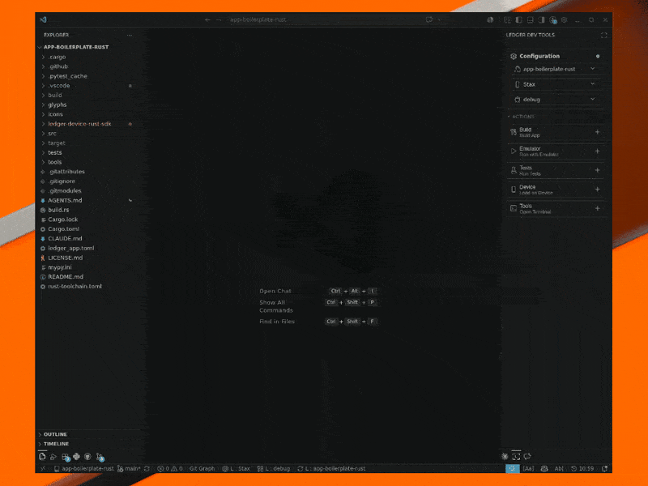Click the blue highlighted status bar icon
Screen dimensions: 648x486
(x=513, y=468)
